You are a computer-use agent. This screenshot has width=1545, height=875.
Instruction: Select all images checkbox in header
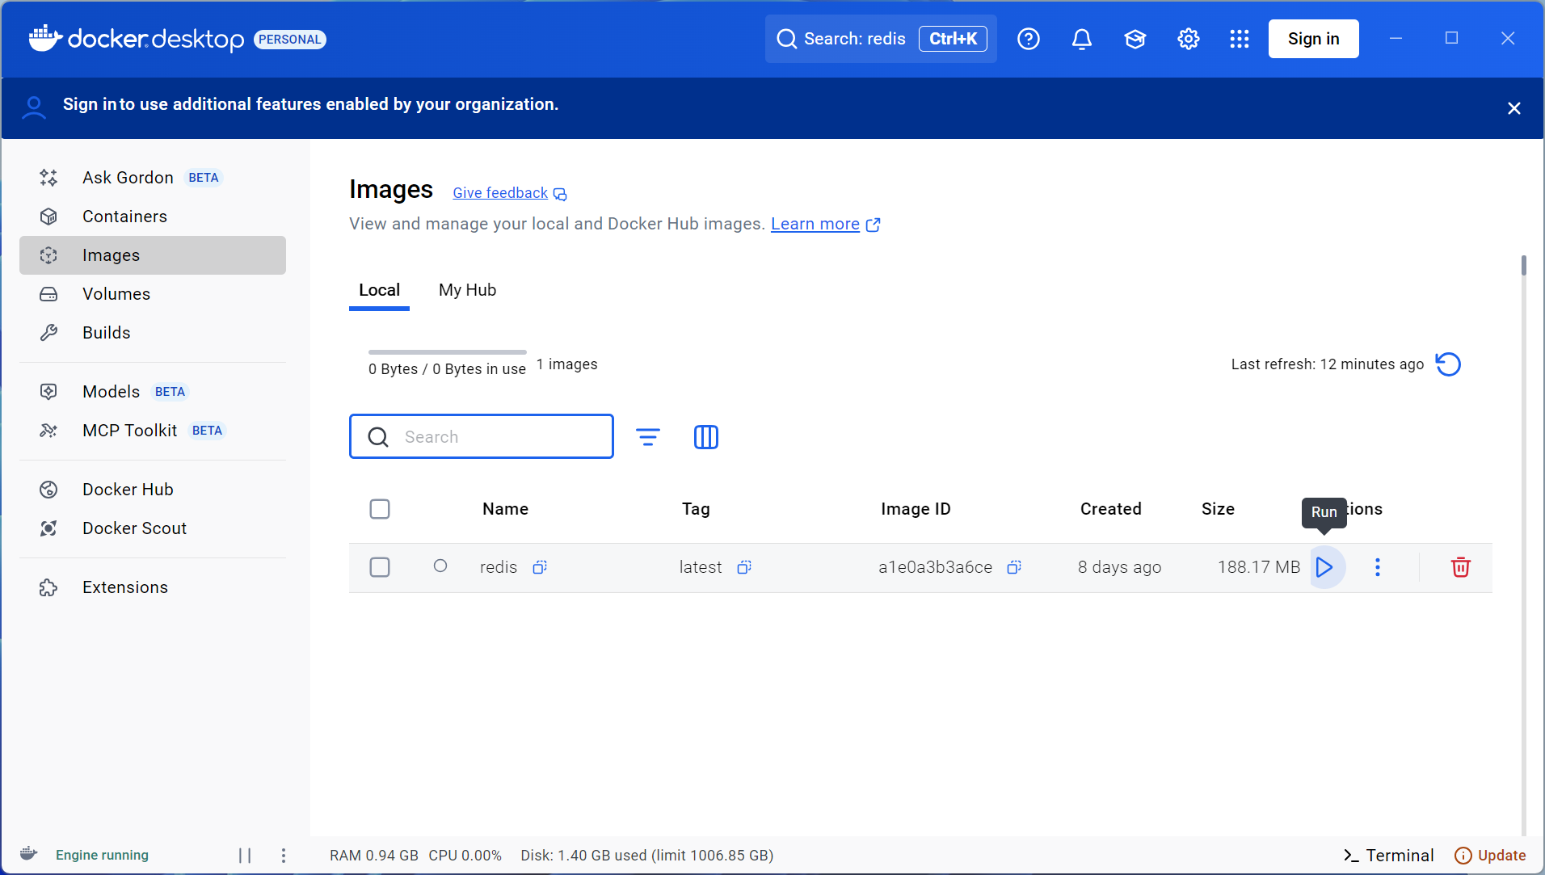pos(380,509)
